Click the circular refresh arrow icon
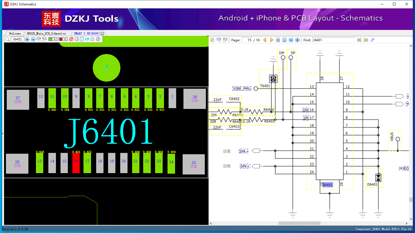415x233 pixels. pos(98,39)
